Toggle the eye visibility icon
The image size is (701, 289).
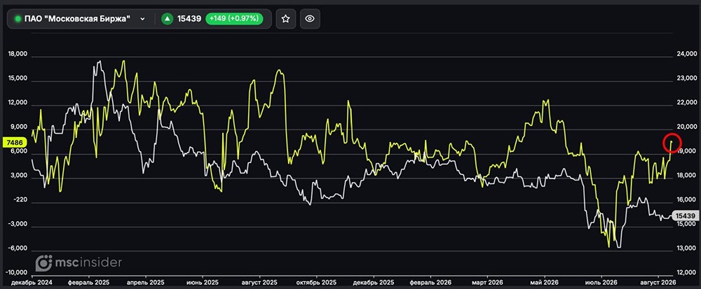click(310, 19)
